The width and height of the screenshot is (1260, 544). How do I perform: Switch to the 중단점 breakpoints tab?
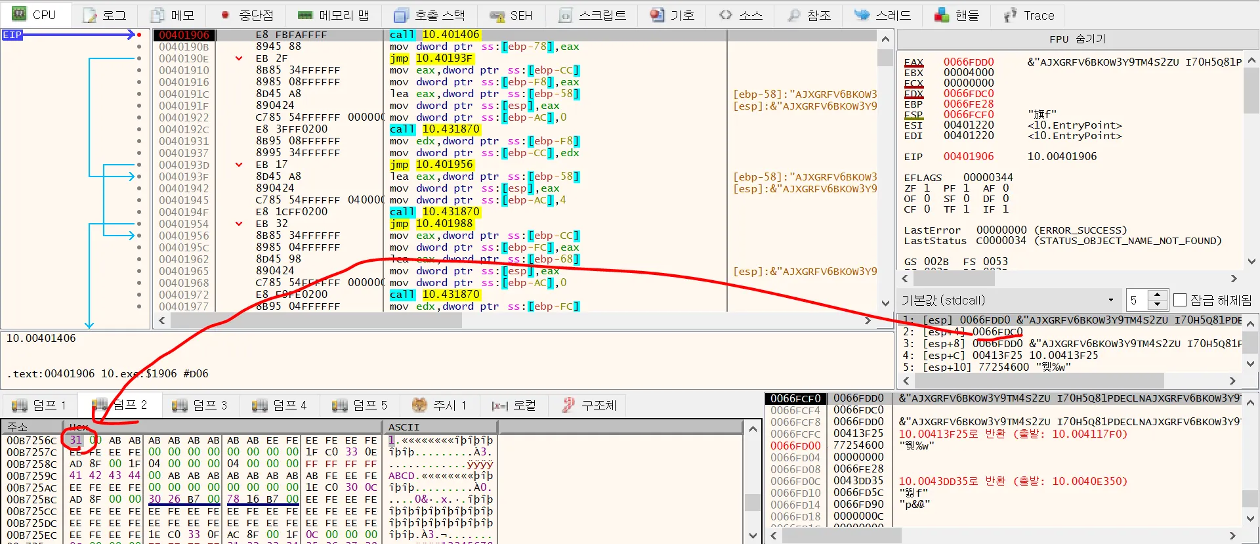point(247,15)
